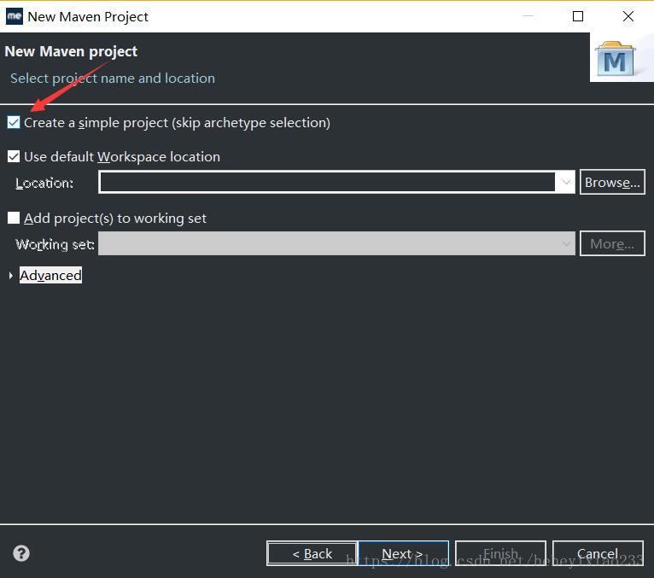The height and width of the screenshot is (578, 654).
Task: Click the Finish button
Action: point(500,553)
